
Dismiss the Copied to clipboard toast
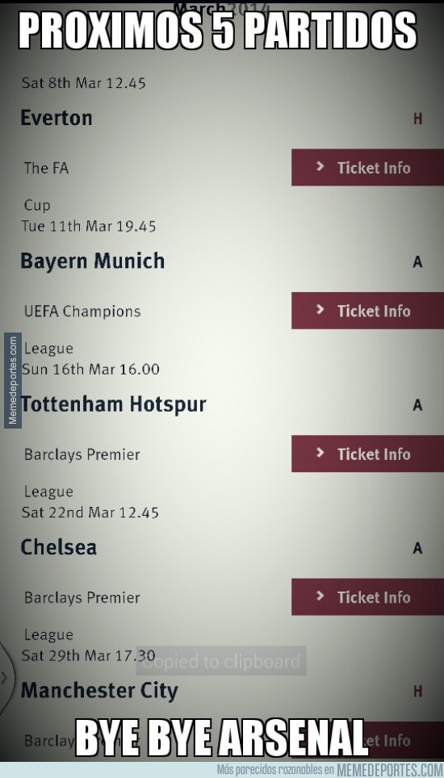pos(220,661)
